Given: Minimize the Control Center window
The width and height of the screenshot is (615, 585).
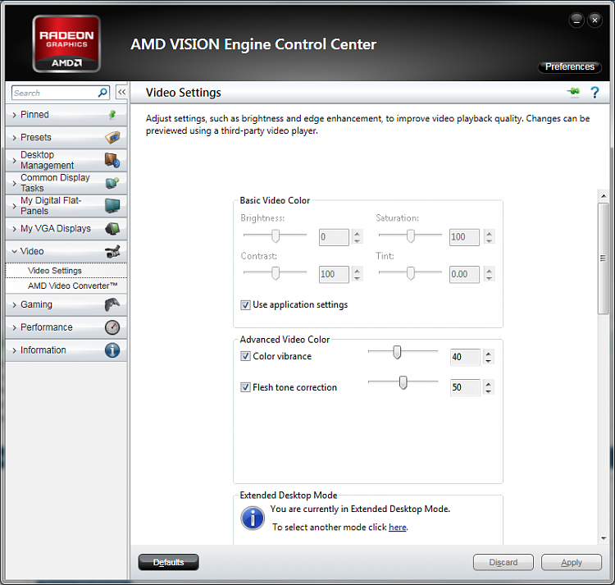Looking at the screenshot, I should click(576, 20).
